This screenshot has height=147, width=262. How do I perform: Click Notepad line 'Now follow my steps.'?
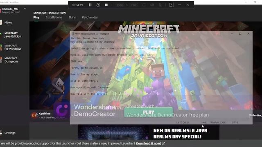click(85, 74)
